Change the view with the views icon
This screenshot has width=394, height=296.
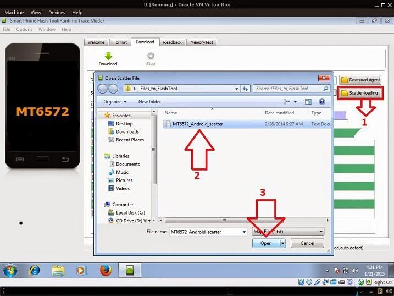click(287, 102)
